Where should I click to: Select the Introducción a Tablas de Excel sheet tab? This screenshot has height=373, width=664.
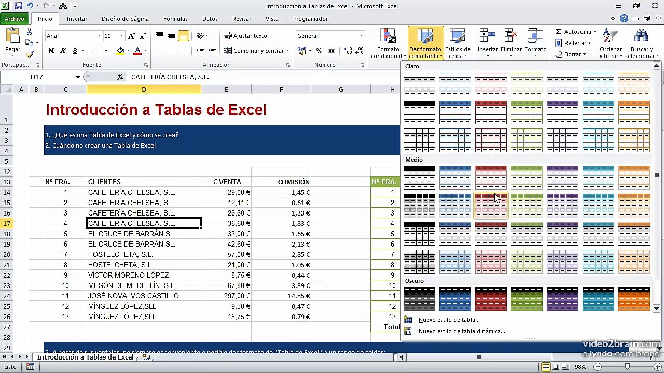click(85, 357)
